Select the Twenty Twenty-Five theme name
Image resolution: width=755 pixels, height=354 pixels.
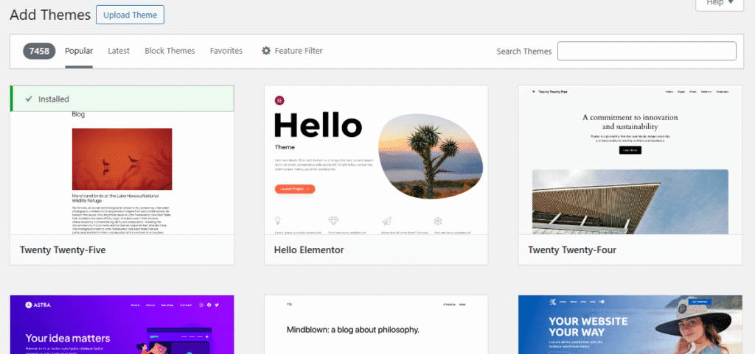coord(63,250)
